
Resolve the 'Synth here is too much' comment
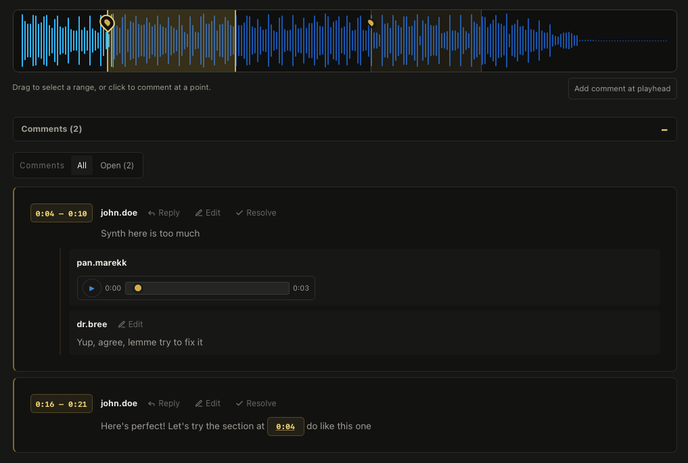tap(256, 213)
